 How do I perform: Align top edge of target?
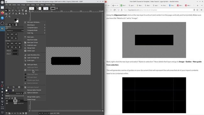click(x=8, y=38)
